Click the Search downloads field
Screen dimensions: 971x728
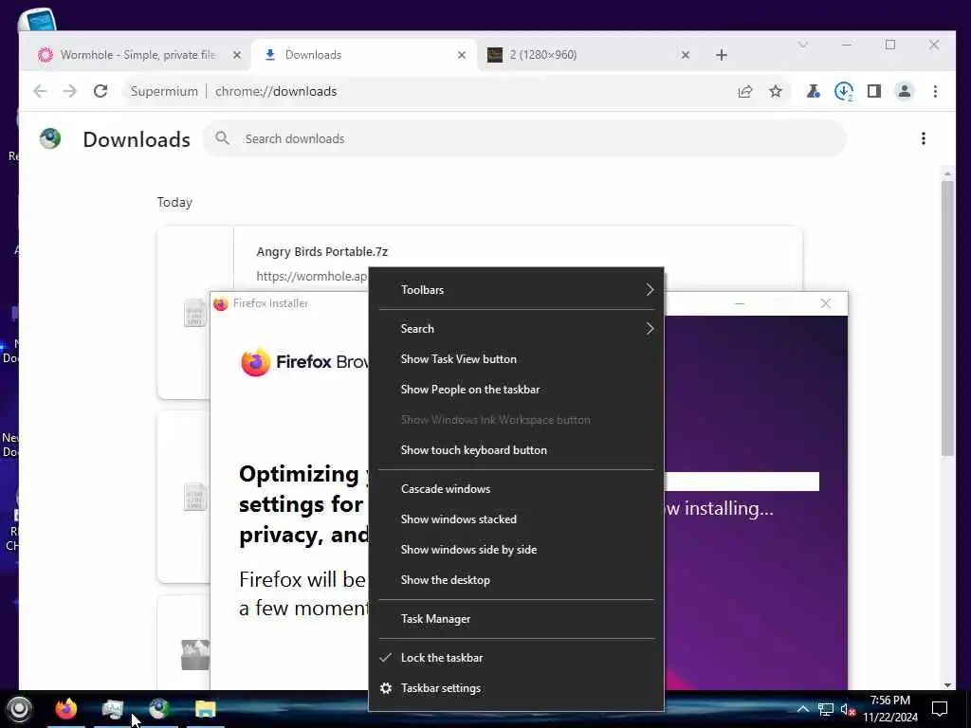tap(523, 138)
